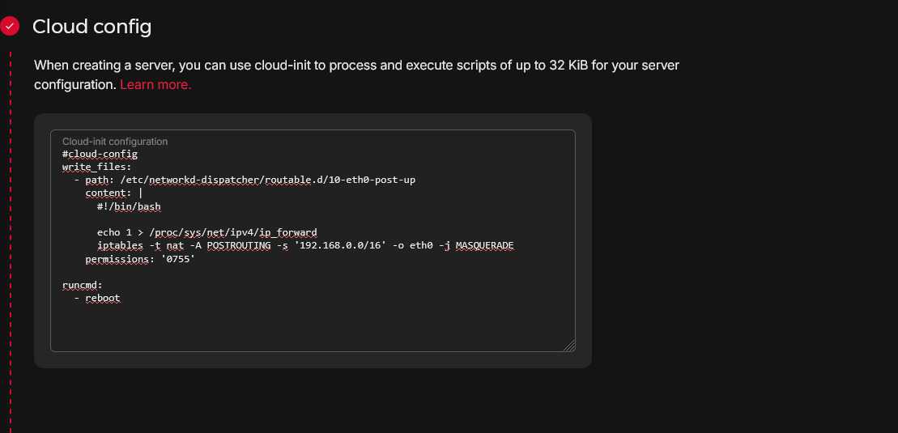Open the Learn more link

(x=155, y=84)
